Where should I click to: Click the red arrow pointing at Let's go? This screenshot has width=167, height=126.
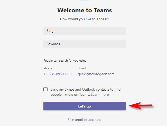tap(140, 105)
